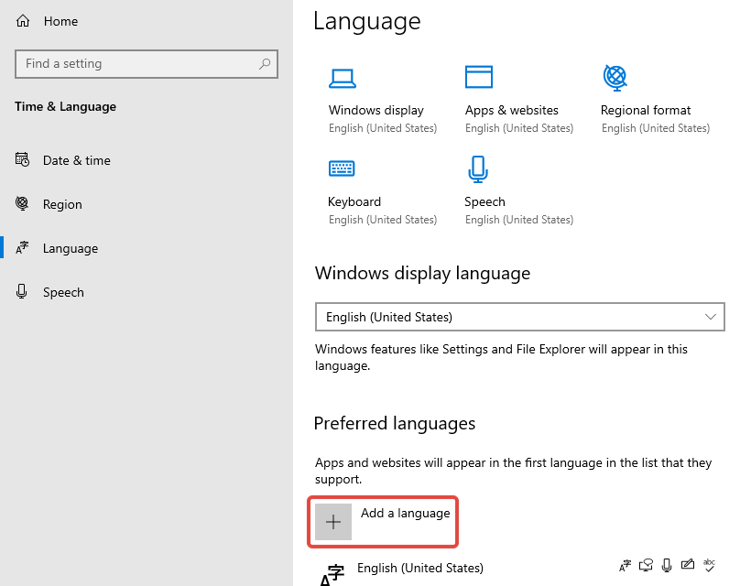Click the Preferred languages heading

point(394,424)
